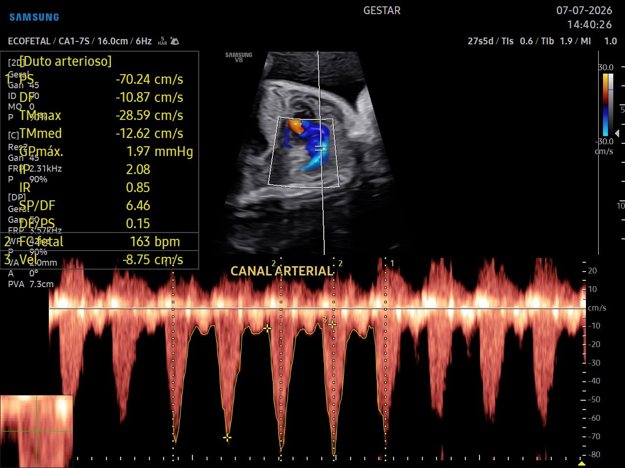
Task: Click the time 14:40:26
Action: pyautogui.click(x=589, y=24)
